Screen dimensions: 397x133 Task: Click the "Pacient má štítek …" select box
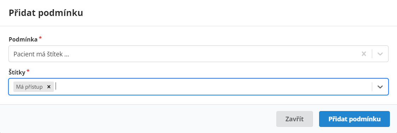[x=198, y=54]
